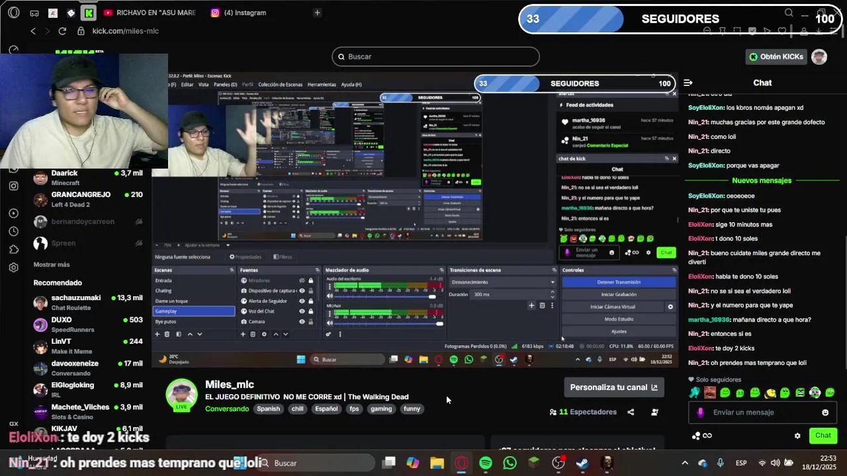Open OBS Studio from the Windows taskbar
The height and width of the screenshot is (476, 847).
pos(558,463)
